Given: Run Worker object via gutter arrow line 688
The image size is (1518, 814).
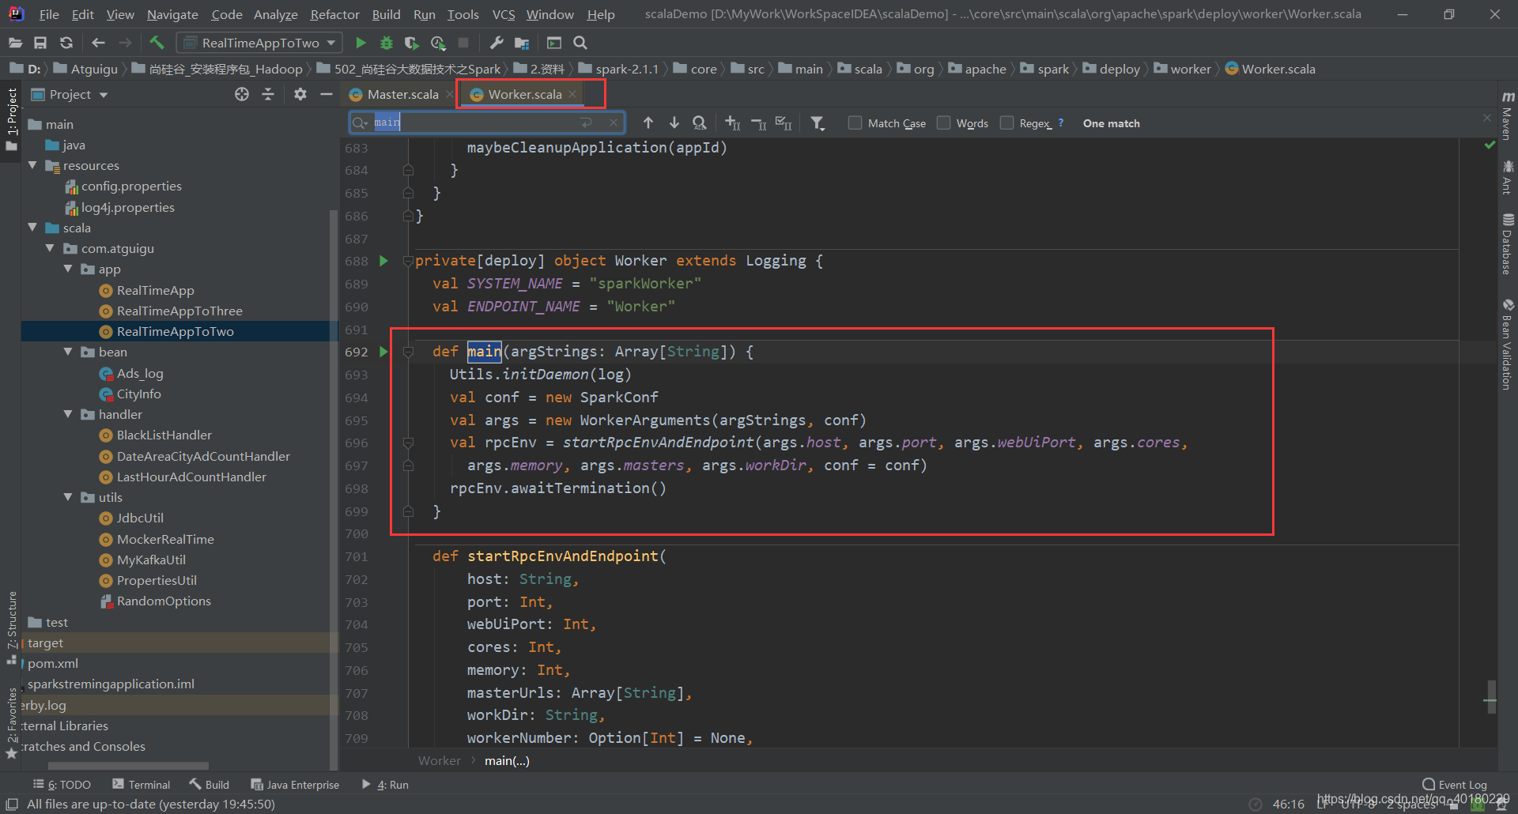Looking at the screenshot, I should click(383, 261).
